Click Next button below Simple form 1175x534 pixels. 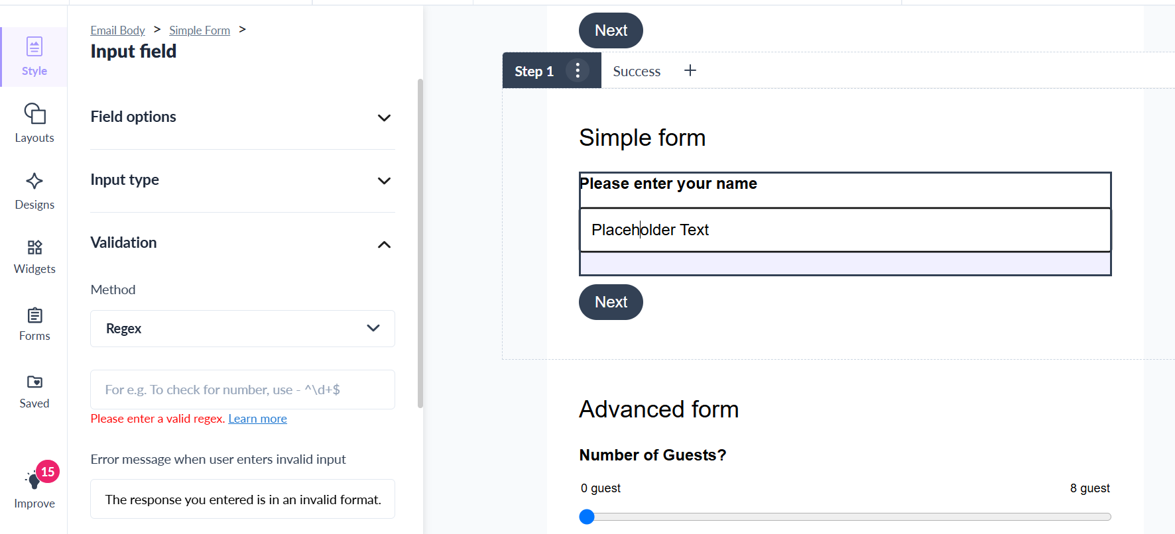tap(611, 302)
